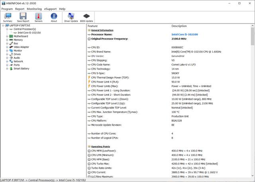This screenshot has width=255, height=182.
Task: Click the Network tree icon
Action: click(x=11, y=61)
